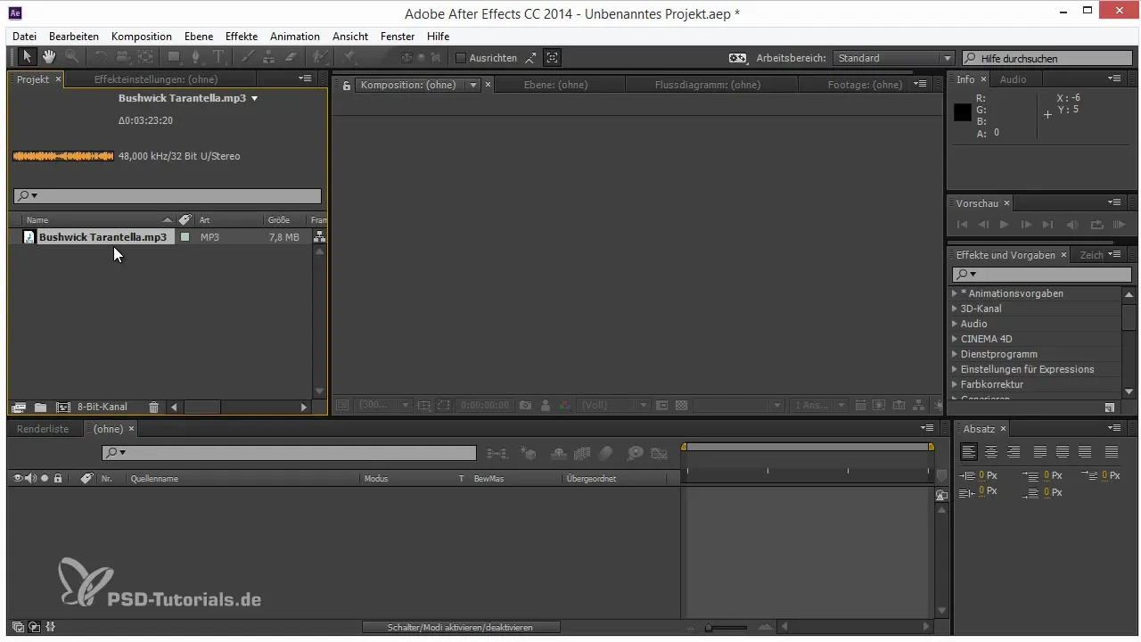Select the Rectangle shape tool

[x=174, y=57]
